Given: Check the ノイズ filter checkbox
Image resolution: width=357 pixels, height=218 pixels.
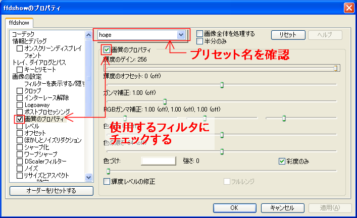Looking at the screenshot, I should tap(20, 169).
